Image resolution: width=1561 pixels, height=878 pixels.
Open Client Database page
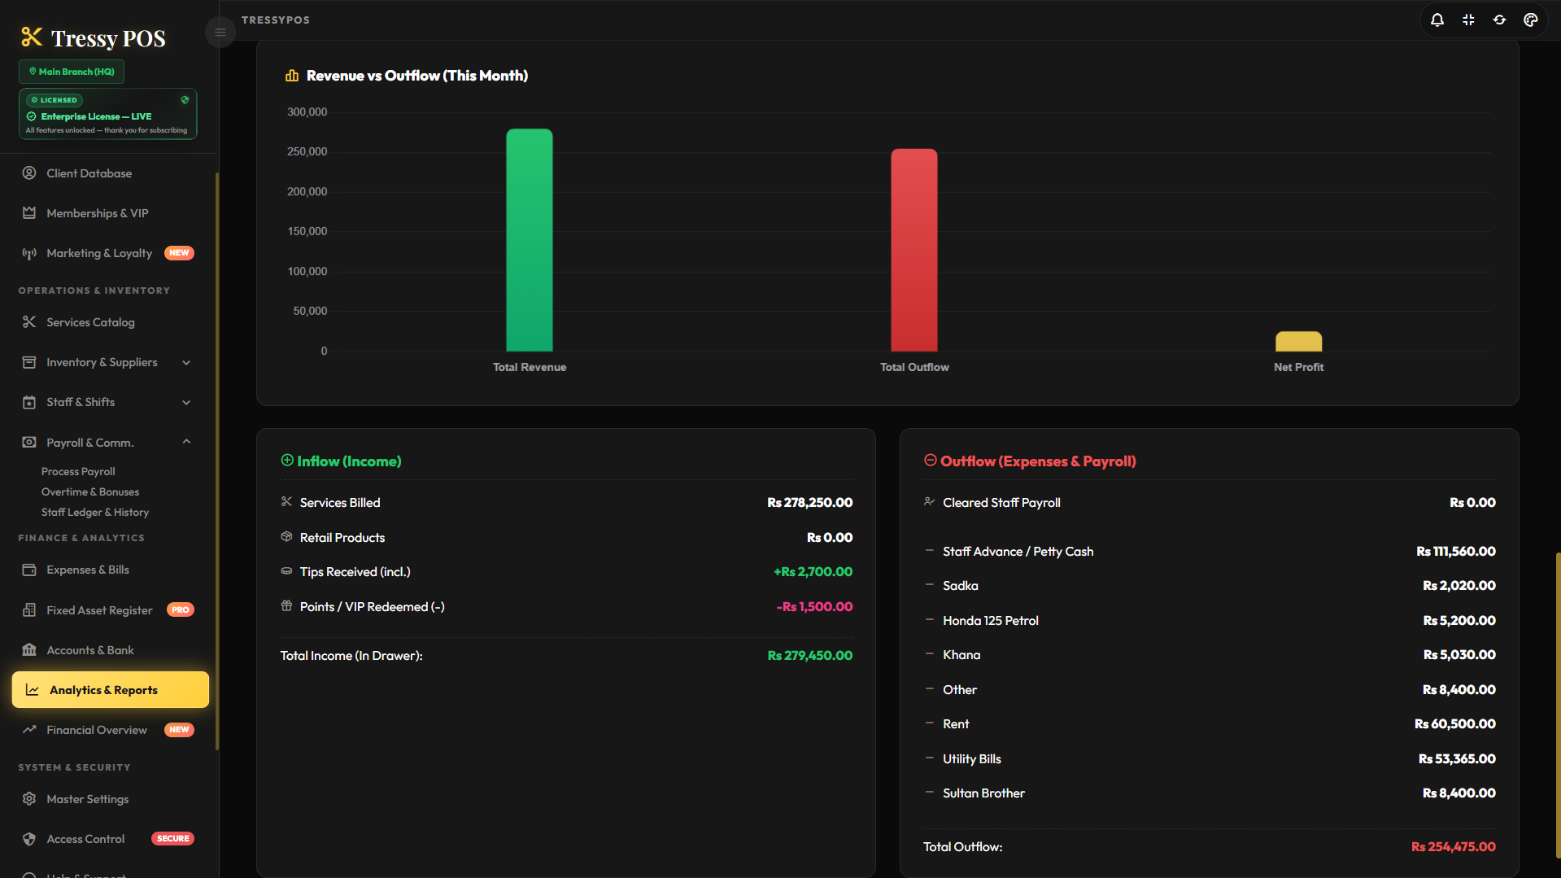[111, 173]
